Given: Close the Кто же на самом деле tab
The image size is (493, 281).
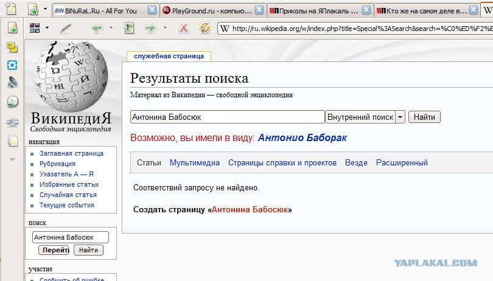Looking at the screenshot, I should 474,10.
